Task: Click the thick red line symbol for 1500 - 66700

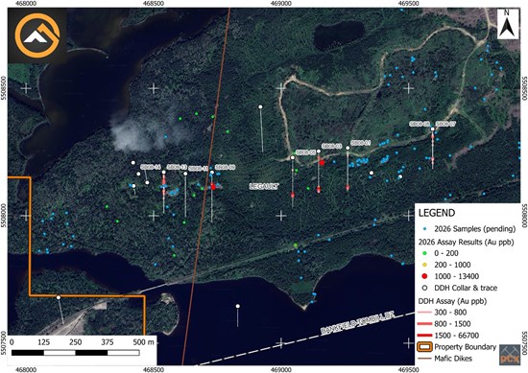Action: pos(424,336)
